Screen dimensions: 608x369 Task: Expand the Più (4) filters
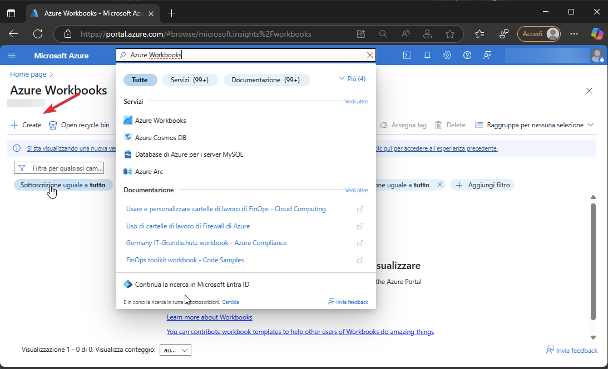click(352, 79)
